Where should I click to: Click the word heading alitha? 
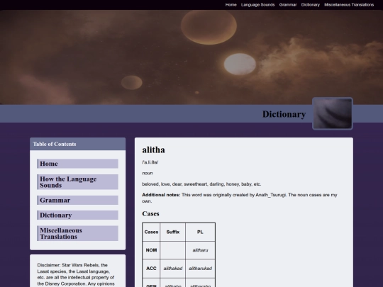pos(153,150)
